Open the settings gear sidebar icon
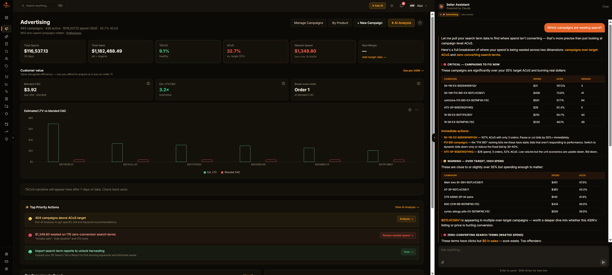612x275 pixels. (x=6, y=269)
